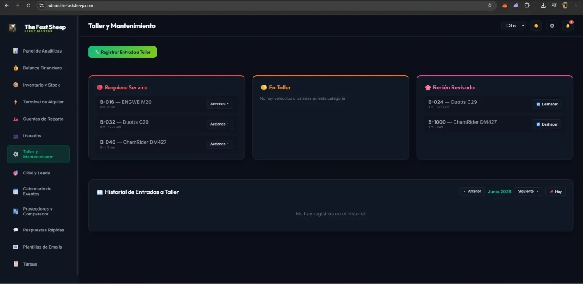Open Panel de Analíticas chart icon
This screenshot has height=284, width=583.
[x=16, y=51]
